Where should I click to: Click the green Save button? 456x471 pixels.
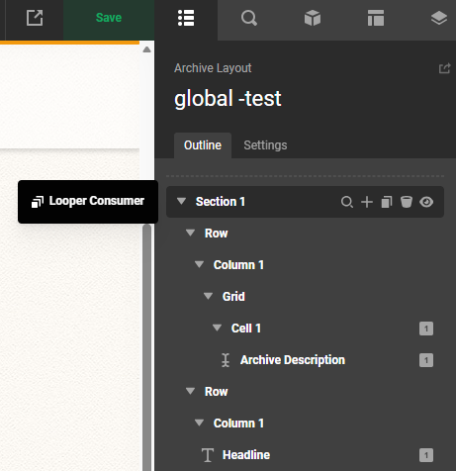pos(109,18)
